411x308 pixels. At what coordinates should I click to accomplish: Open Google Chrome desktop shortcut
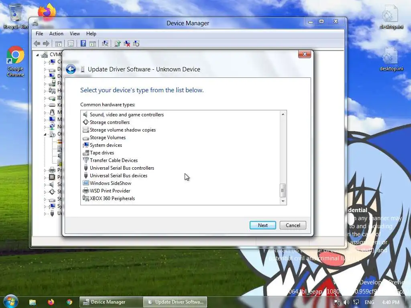(x=15, y=61)
